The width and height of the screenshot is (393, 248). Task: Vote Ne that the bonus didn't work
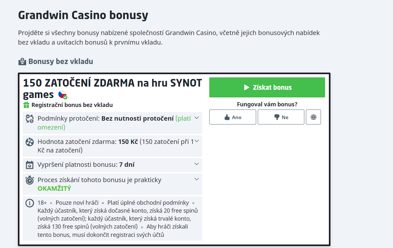tap(281, 117)
